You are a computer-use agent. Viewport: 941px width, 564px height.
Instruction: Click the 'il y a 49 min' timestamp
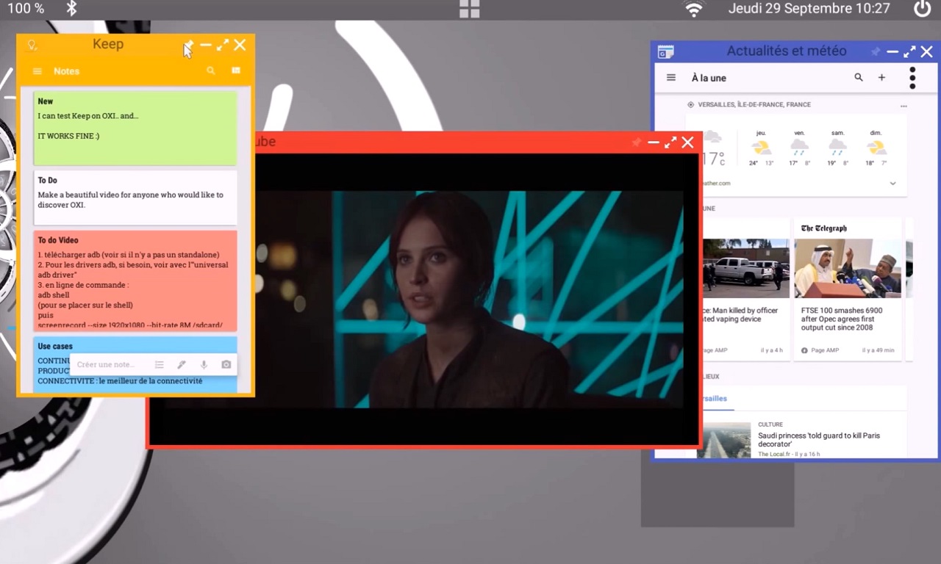[879, 350]
